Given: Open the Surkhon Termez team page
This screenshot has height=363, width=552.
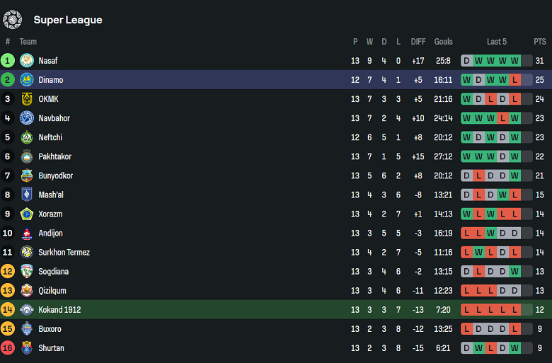Looking at the screenshot, I should pos(64,252).
